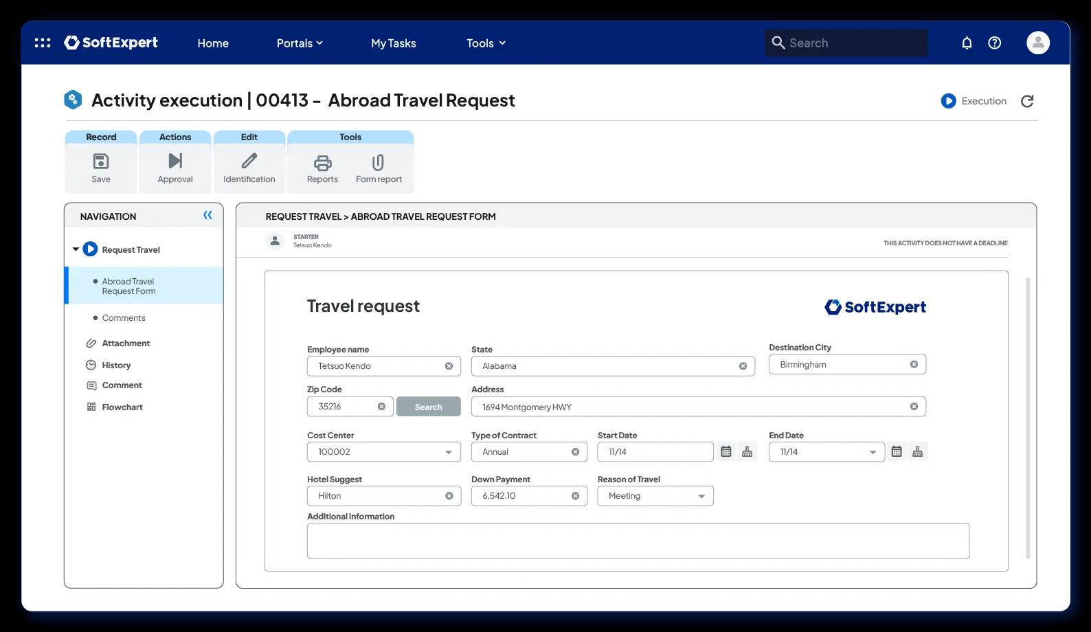Click the Zip Code Search button
Screen dimensions: 1091x632
coord(428,407)
